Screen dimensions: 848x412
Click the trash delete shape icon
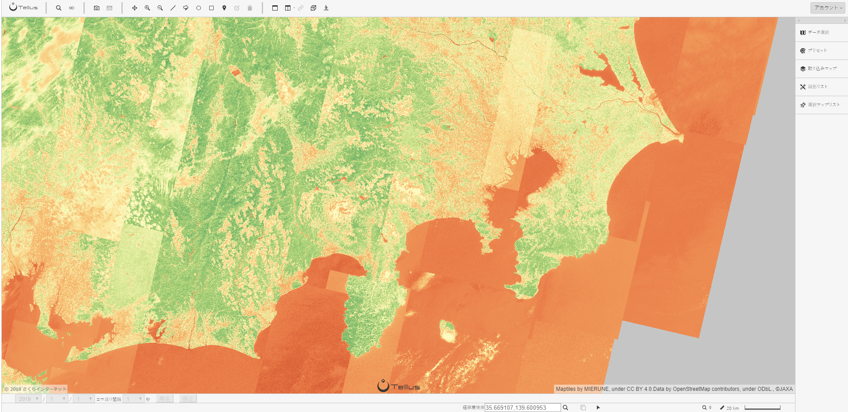pos(250,8)
